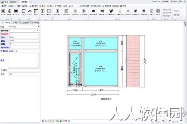The image size is (187, 124).
Task: Open the product dropdown showing 50平开门
Action: point(24,27)
